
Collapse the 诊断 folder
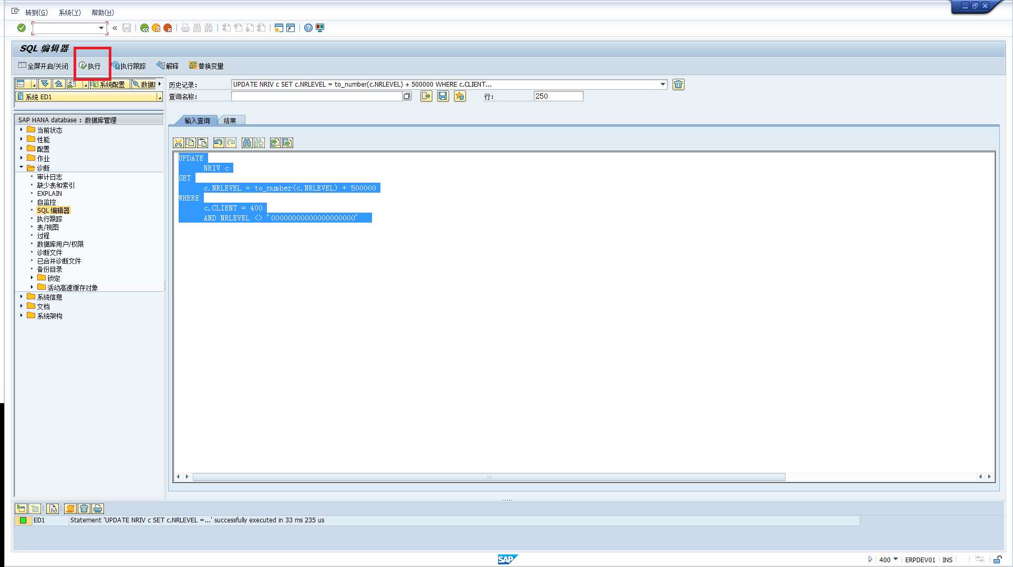(x=22, y=167)
